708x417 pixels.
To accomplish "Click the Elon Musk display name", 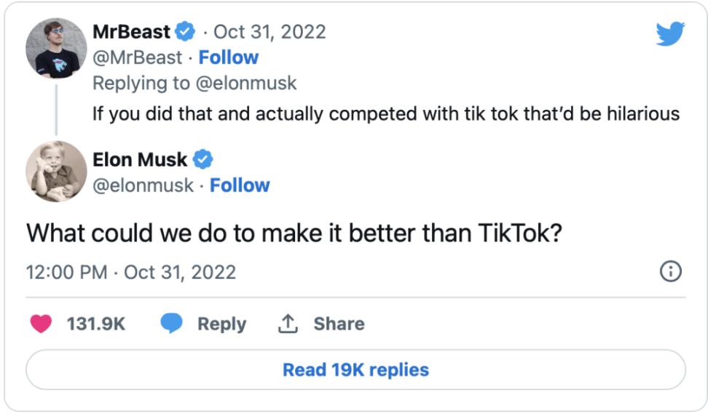I will click(140, 159).
